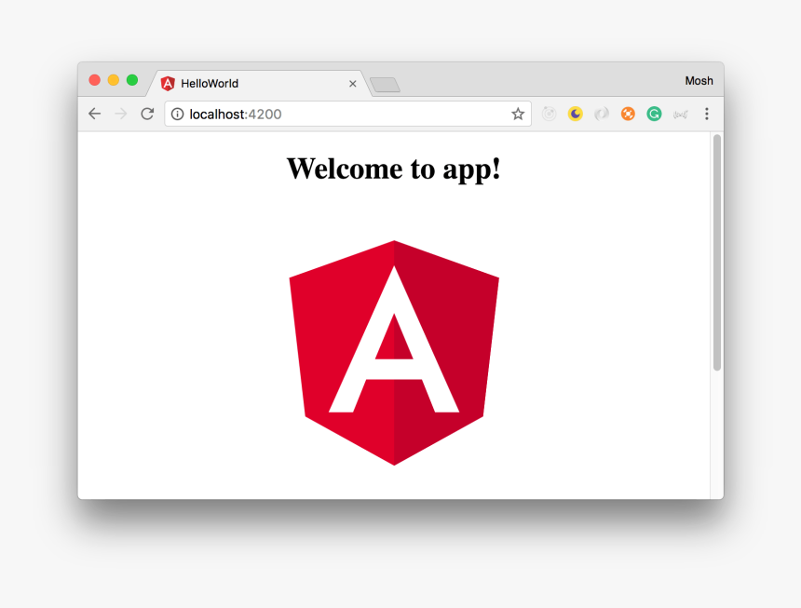This screenshot has width=801, height=608.
Task: Open the green Grammarly extension icon
Action: (654, 114)
